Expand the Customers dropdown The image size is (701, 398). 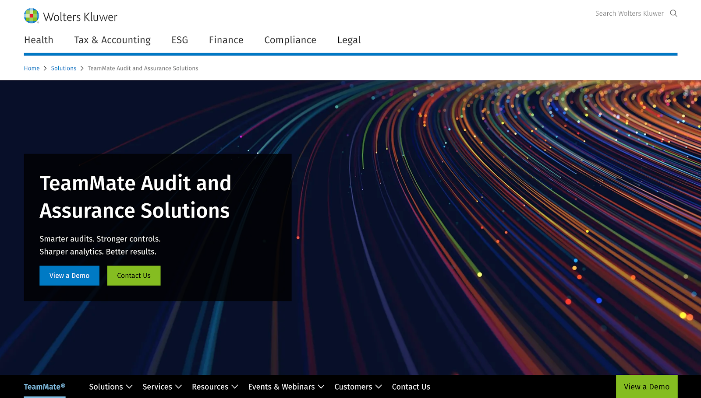(358, 387)
